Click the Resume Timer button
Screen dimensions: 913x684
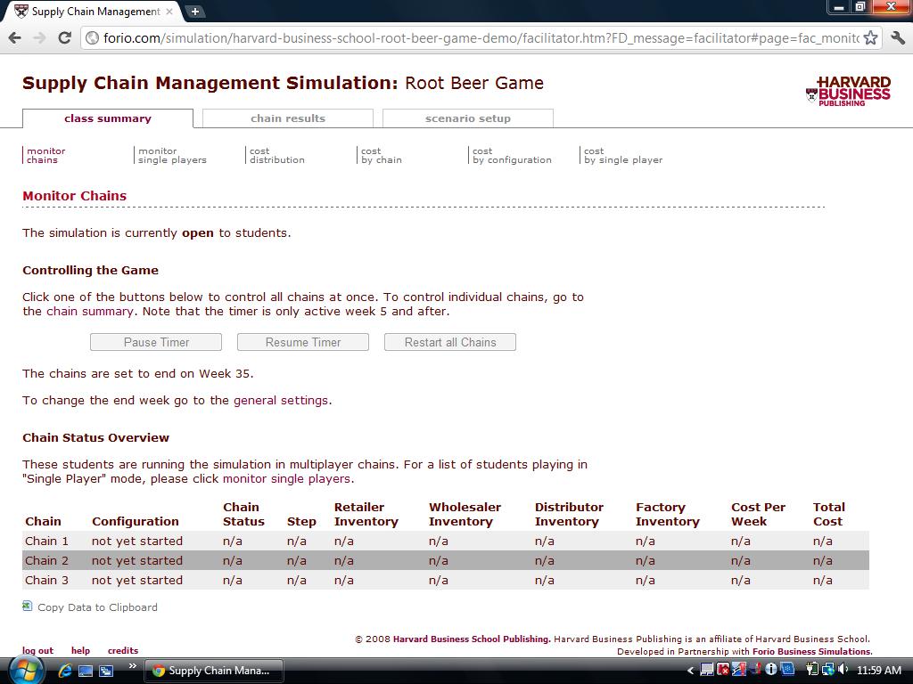click(303, 342)
